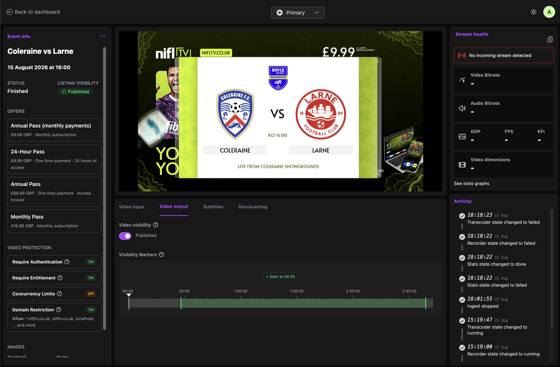Click the end visibility marker near 2:30:00

pos(426,303)
